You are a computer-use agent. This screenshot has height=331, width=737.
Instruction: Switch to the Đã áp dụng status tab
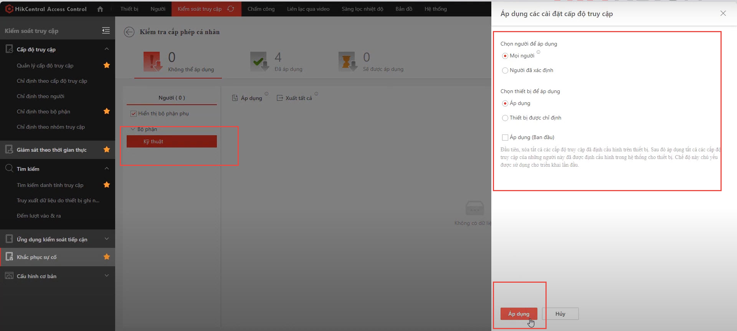point(277,62)
